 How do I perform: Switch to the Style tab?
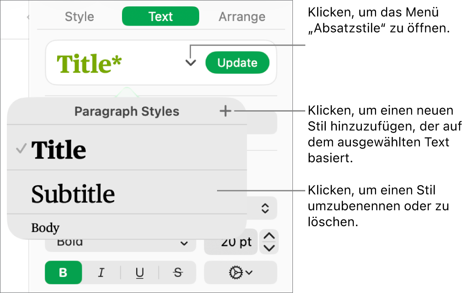80,16
